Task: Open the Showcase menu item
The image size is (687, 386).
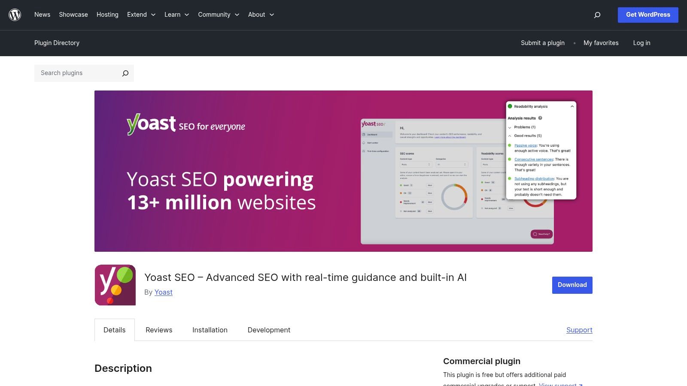Action: tap(73, 15)
